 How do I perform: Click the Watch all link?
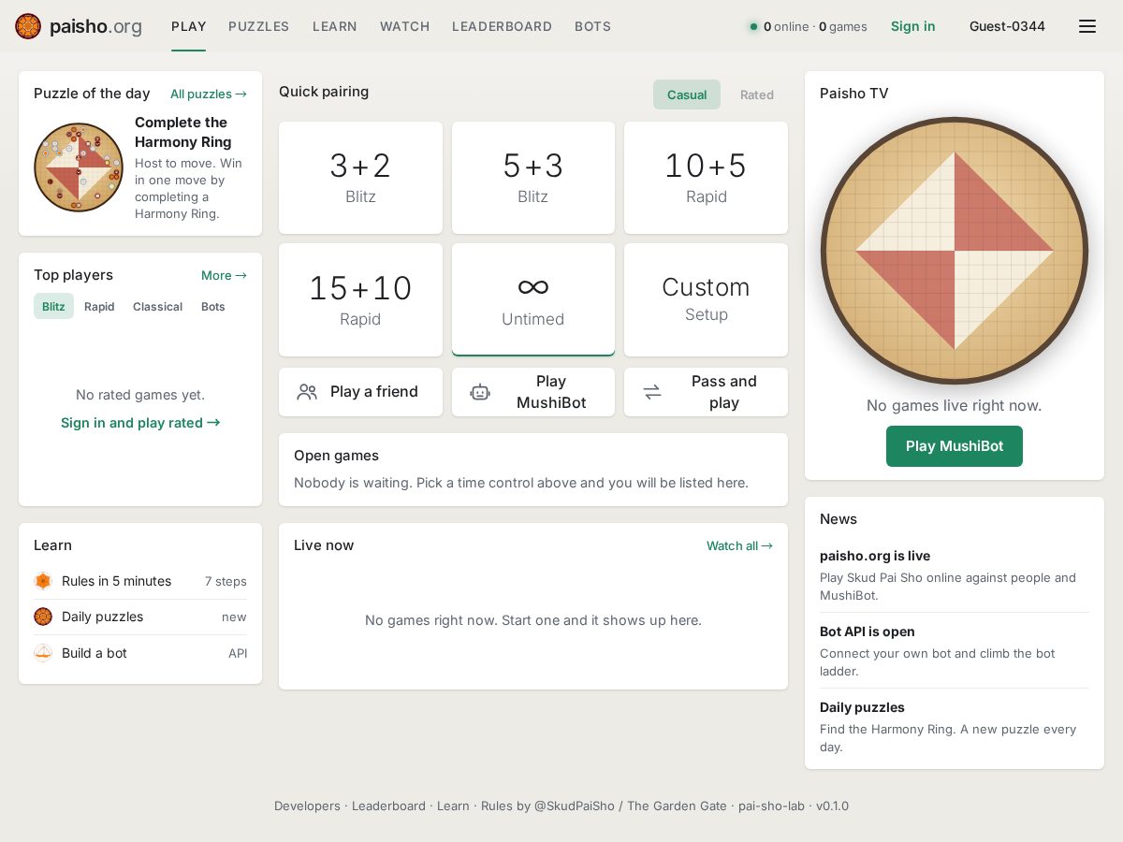739,545
